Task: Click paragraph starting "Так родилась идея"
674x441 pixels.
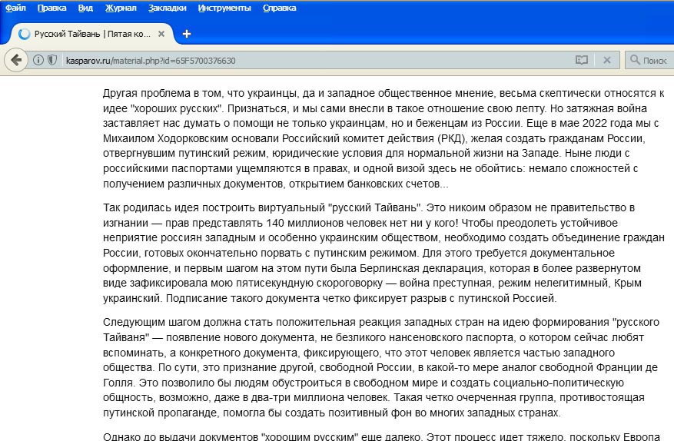Action: 383,253
